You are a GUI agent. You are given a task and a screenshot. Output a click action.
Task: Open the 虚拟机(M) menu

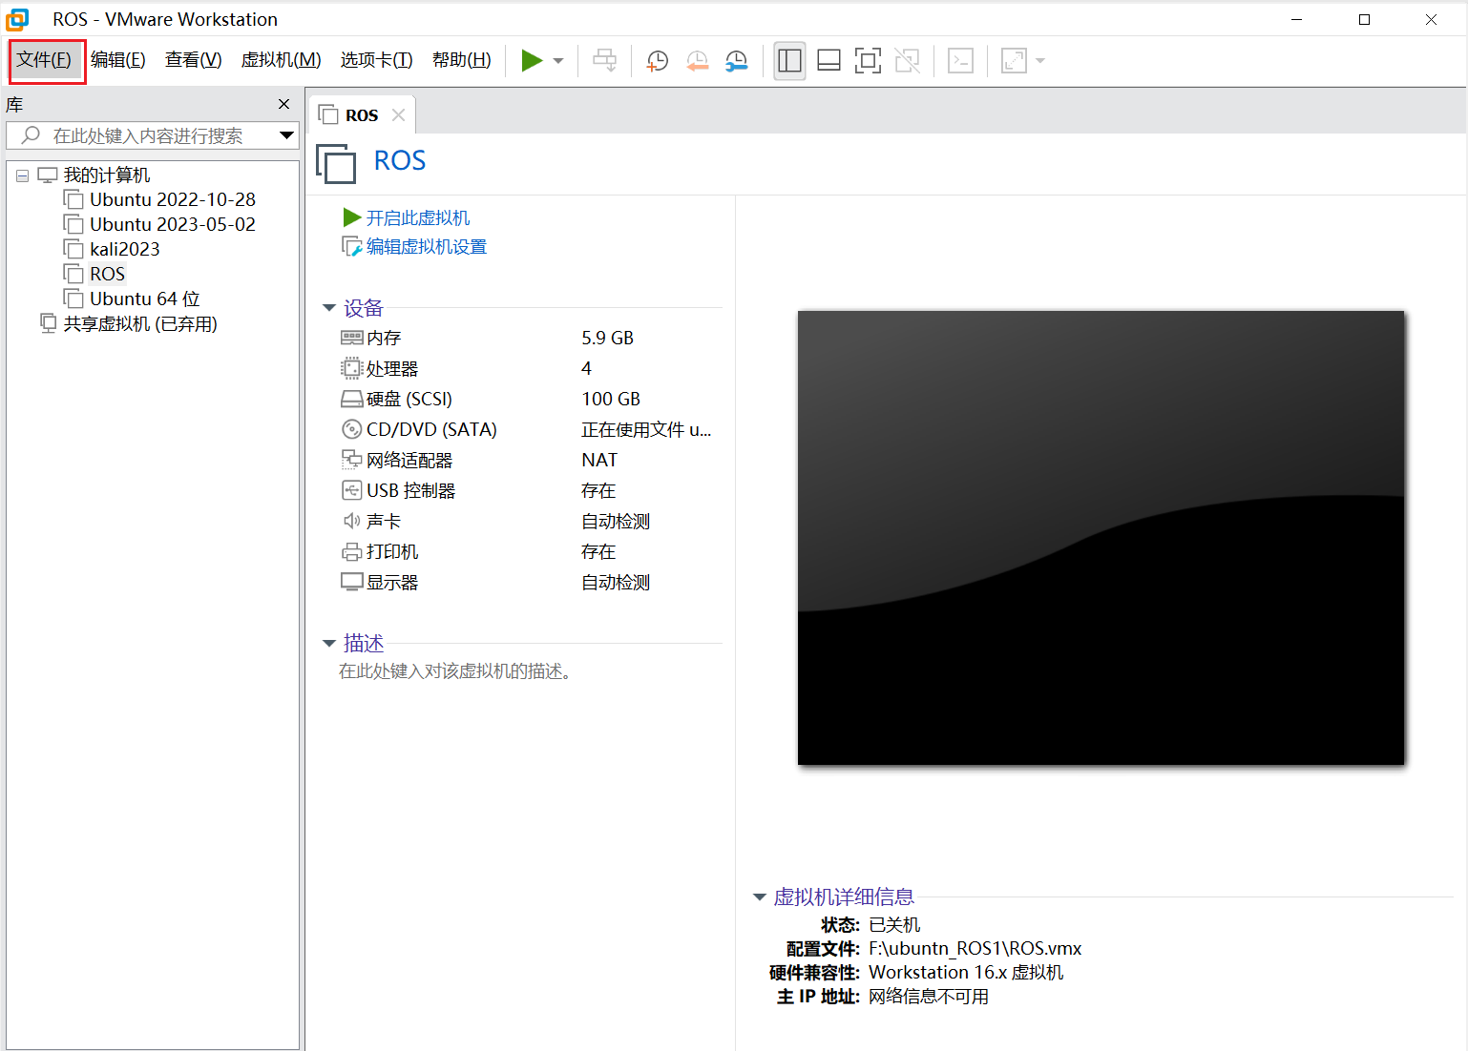coord(282,60)
